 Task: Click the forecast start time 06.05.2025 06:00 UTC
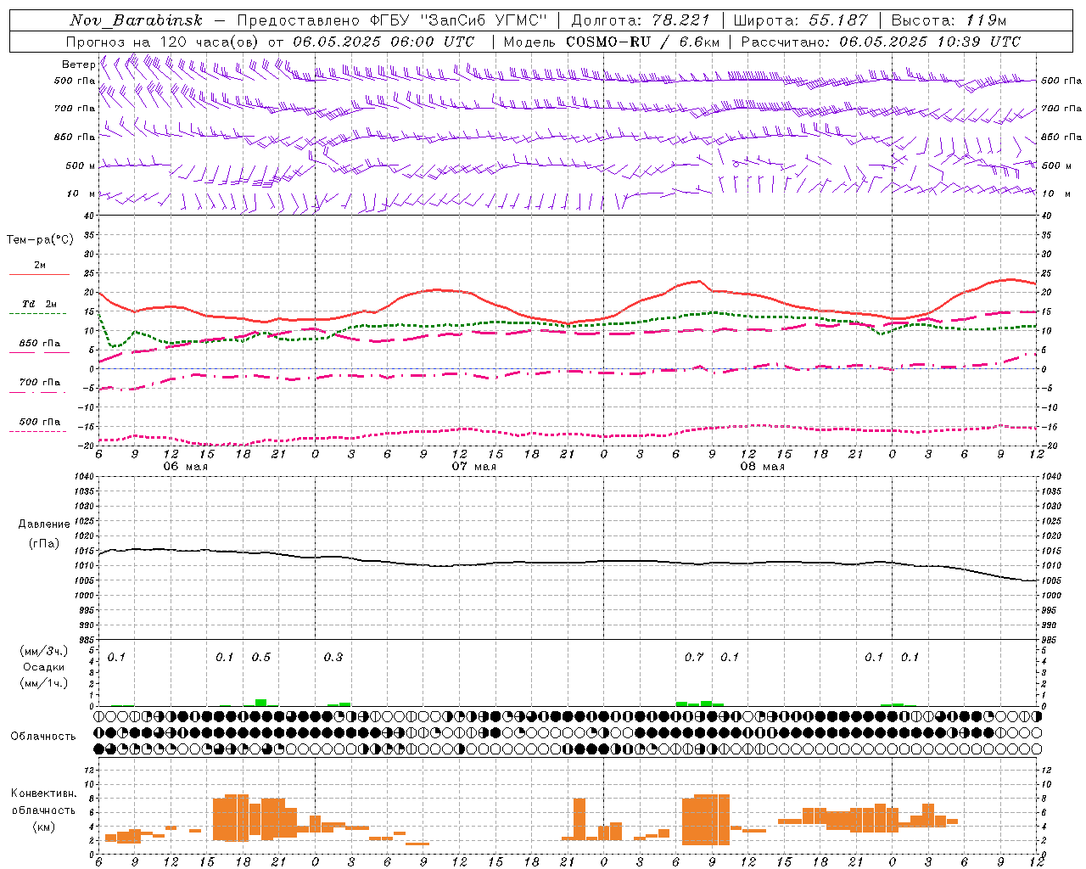(383, 42)
